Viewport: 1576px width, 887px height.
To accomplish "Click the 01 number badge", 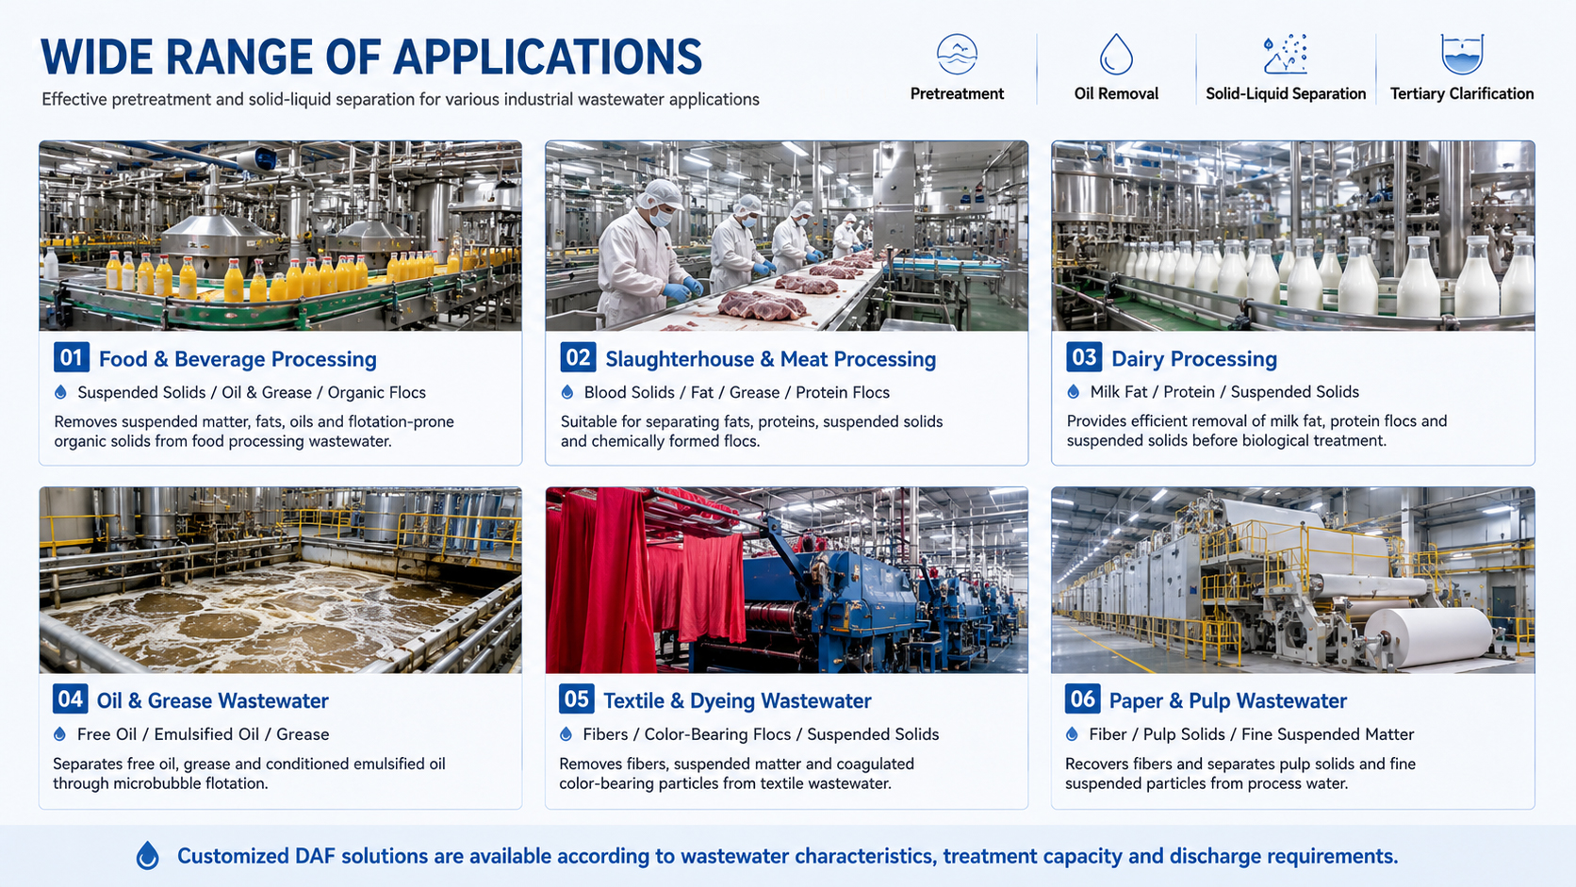I will (x=72, y=357).
